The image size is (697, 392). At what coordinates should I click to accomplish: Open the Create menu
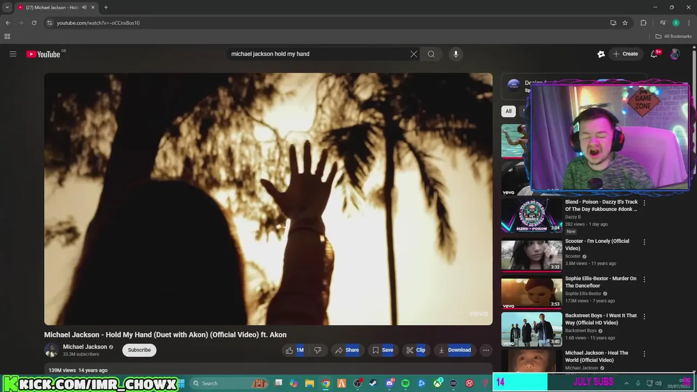625,54
